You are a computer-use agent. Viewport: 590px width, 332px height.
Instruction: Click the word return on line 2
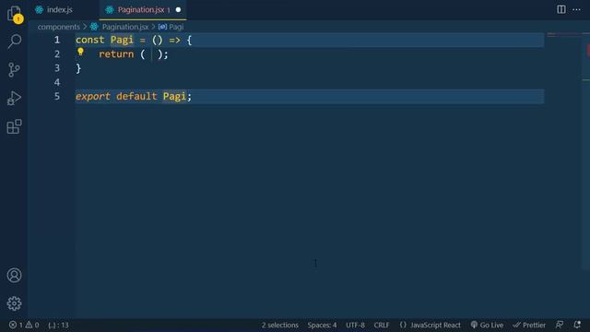(x=116, y=54)
